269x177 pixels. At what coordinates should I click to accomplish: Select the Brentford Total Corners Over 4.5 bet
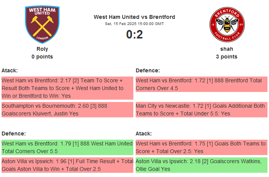[x=201, y=84]
